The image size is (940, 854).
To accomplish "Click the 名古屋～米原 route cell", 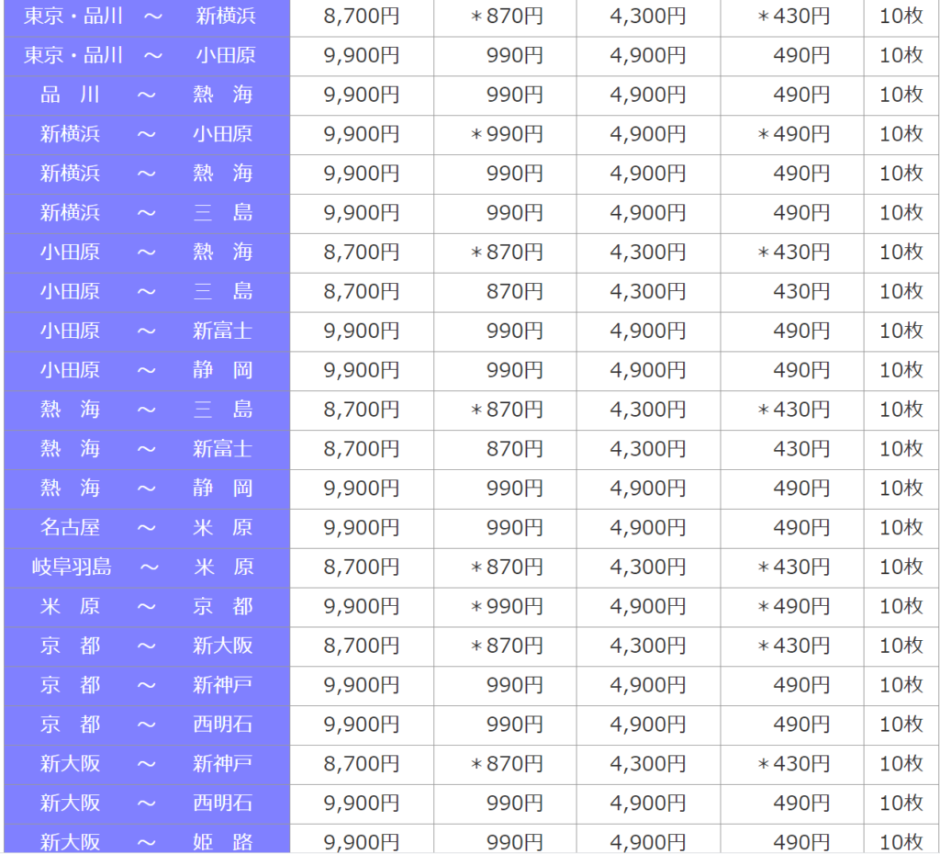I will (147, 528).
